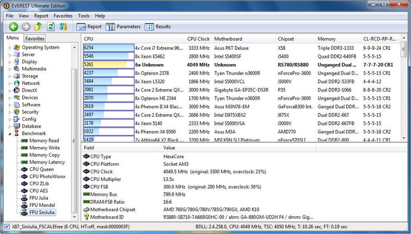
Task: Select the 6254 Core i7 Extreme score bar
Action: tap(108, 48)
